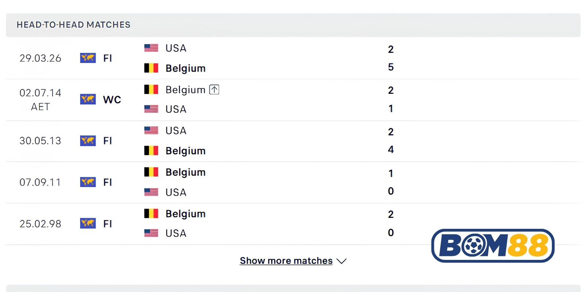584x292 pixels.
Task: Click the Belgium name in the 07.09.11 match
Action: [x=185, y=172]
